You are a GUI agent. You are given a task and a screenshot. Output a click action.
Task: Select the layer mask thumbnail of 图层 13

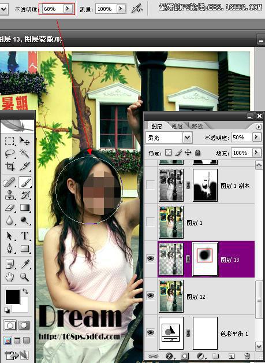[x=205, y=259]
